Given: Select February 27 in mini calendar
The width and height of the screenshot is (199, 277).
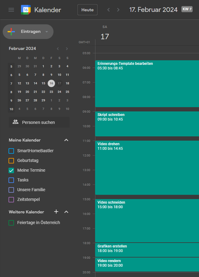Looking at the screenshot, I should (x=27, y=100).
